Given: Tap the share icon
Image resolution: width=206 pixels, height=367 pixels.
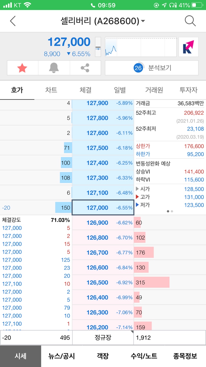Looking at the screenshot, I should (85, 68).
